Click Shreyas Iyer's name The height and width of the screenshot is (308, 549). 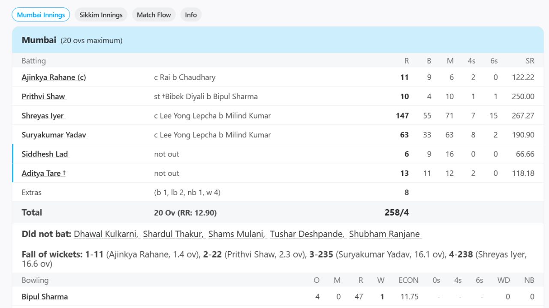point(42,115)
